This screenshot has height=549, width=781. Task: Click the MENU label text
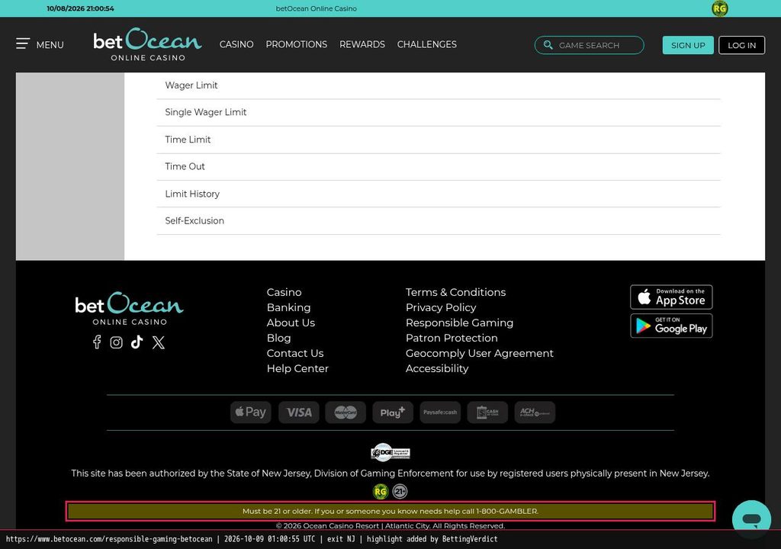[50, 45]
